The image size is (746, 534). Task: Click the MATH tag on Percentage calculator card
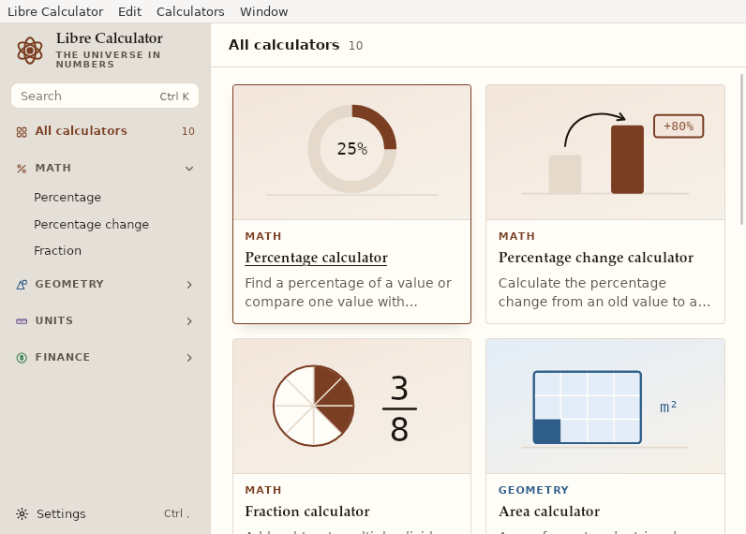point(263,236)
